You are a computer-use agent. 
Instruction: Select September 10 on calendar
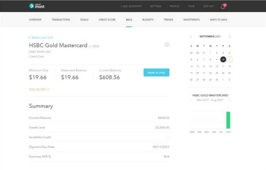223,59
